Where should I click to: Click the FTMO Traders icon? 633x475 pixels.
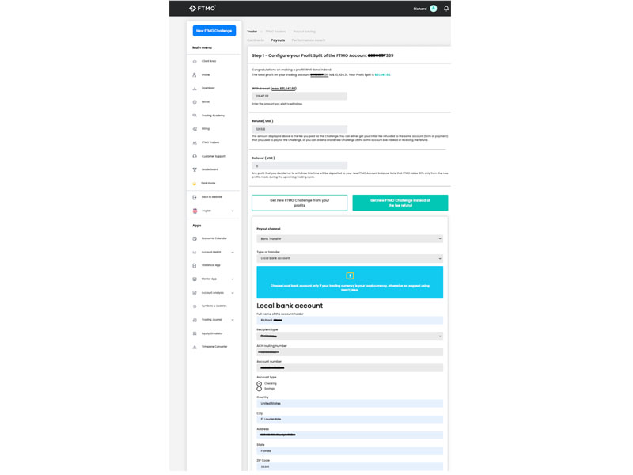pos(195,142)
